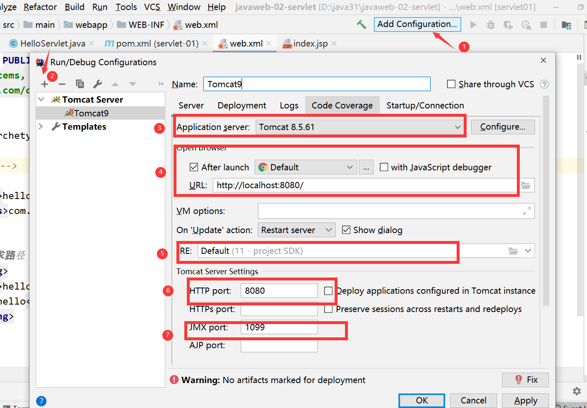Click Run with Coverage icon in toolbar
The width and height of the screenshot is (587, 408).
pos(508,25)
